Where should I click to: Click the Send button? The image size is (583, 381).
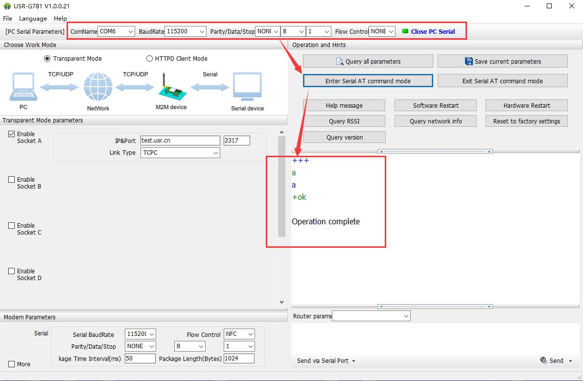click(556, 360)
